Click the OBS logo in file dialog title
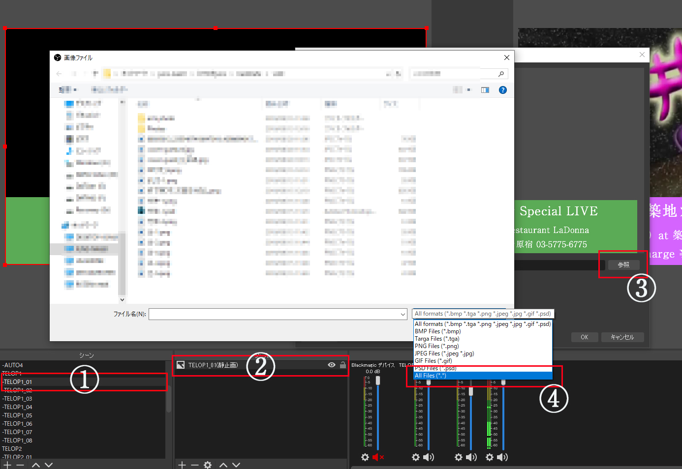The height and width of the screenshot is (469, 682). [x=58, y=58]
